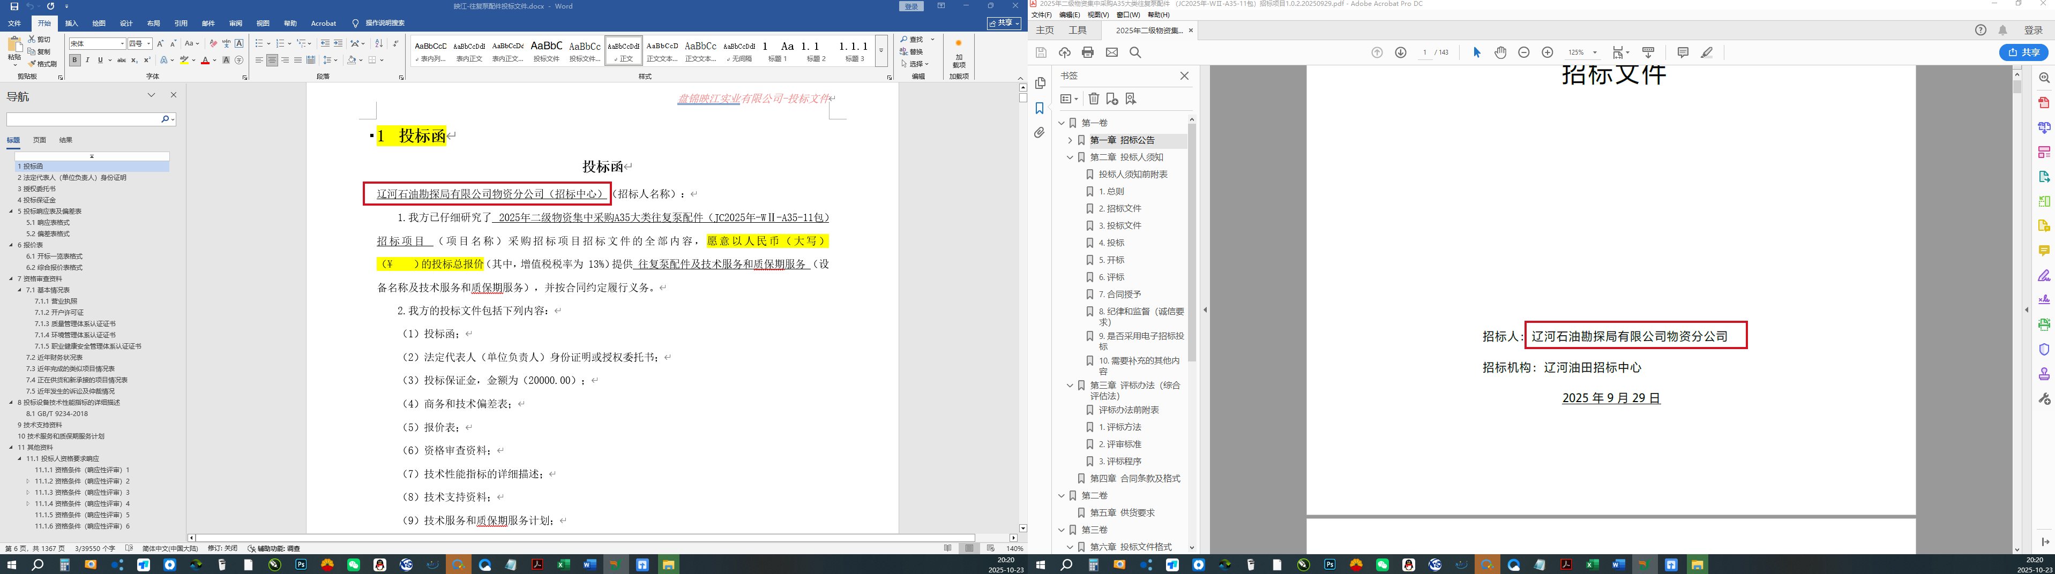This screenshot has width=2055, height=574.
Task: Open the 3.评标程序 bookmark in Acrobat
Action: point(1119,462)
